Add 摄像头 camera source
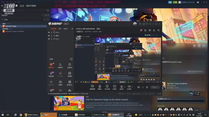209x117 pixels. (100, 87)
